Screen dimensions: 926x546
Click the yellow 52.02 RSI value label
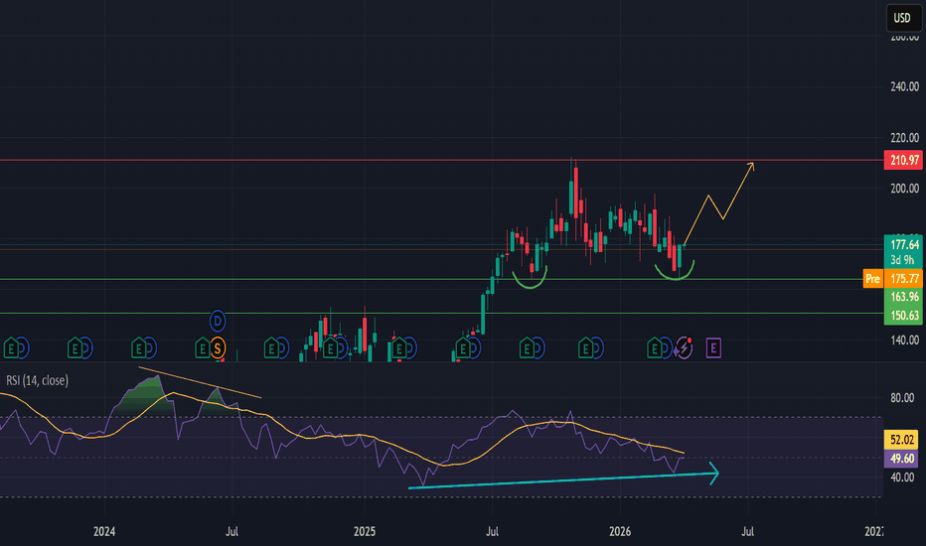coord(901,440)
